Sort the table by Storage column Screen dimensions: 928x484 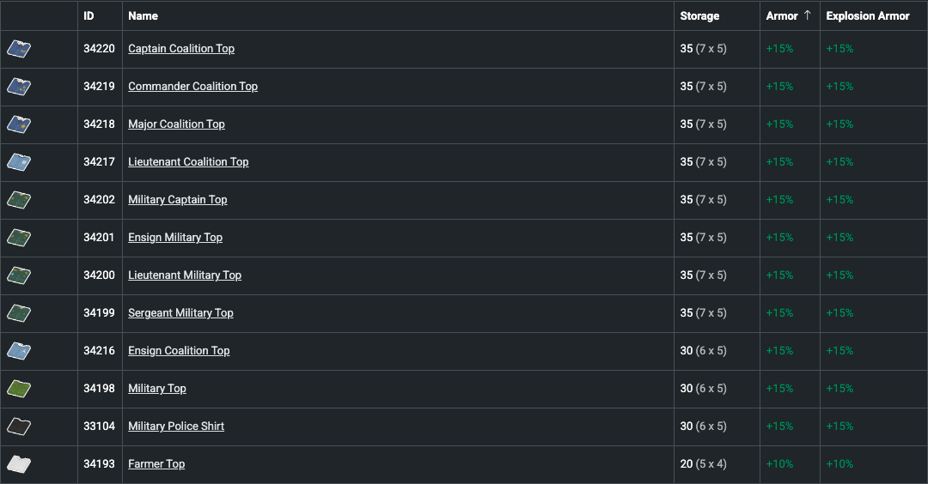[x=699, y=15]
